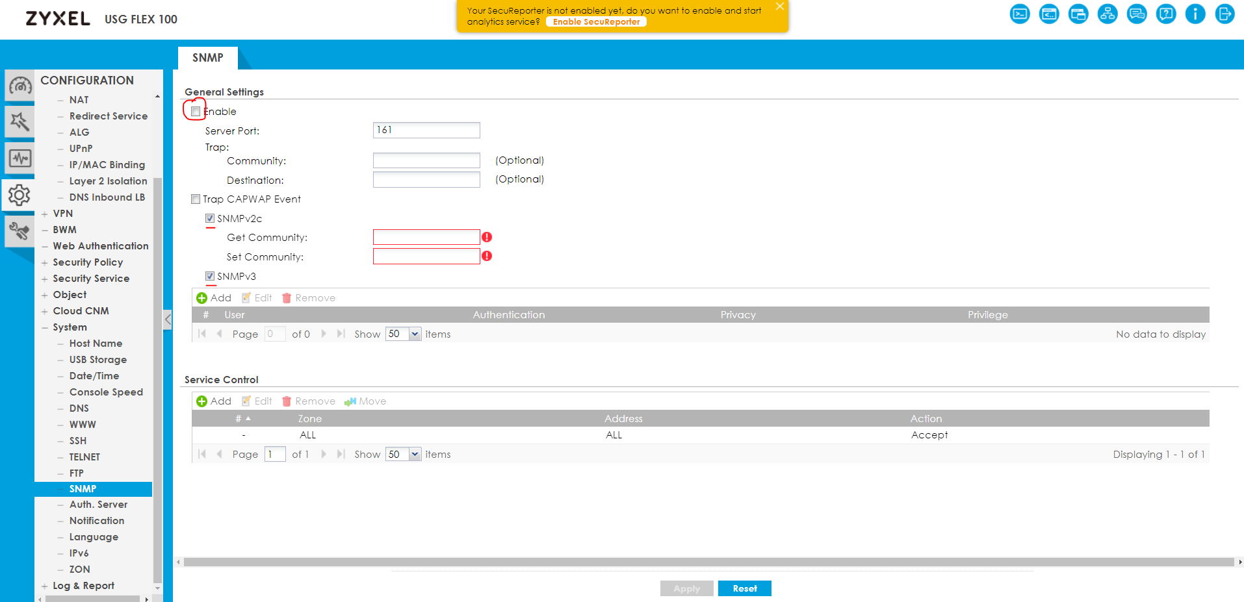Uncheck the SNMPv2c checkbox

tap(210, 218)
